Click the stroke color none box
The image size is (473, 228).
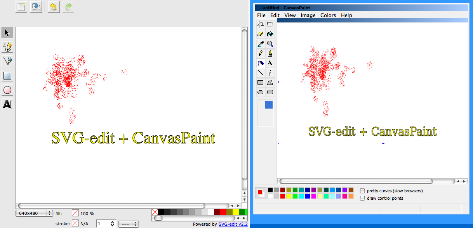pyautogui.click(x=75, y=223)
